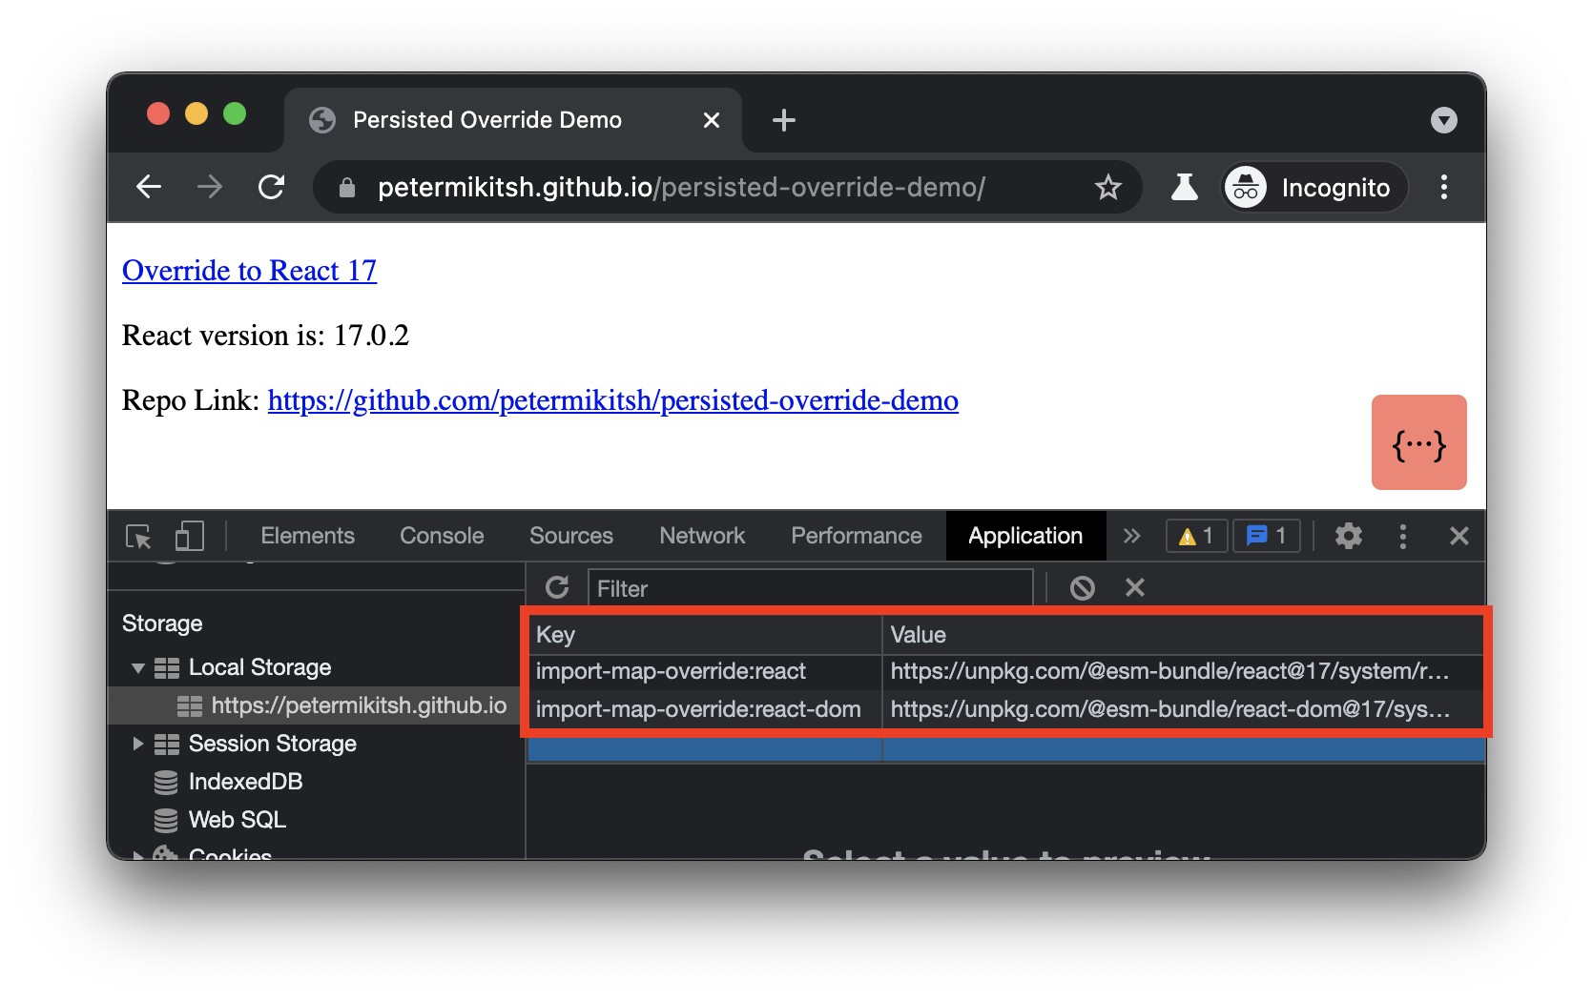Select the Session Storage tree item
The width and height of the screenshot is (1593, 1001).
tap(272, 744)
